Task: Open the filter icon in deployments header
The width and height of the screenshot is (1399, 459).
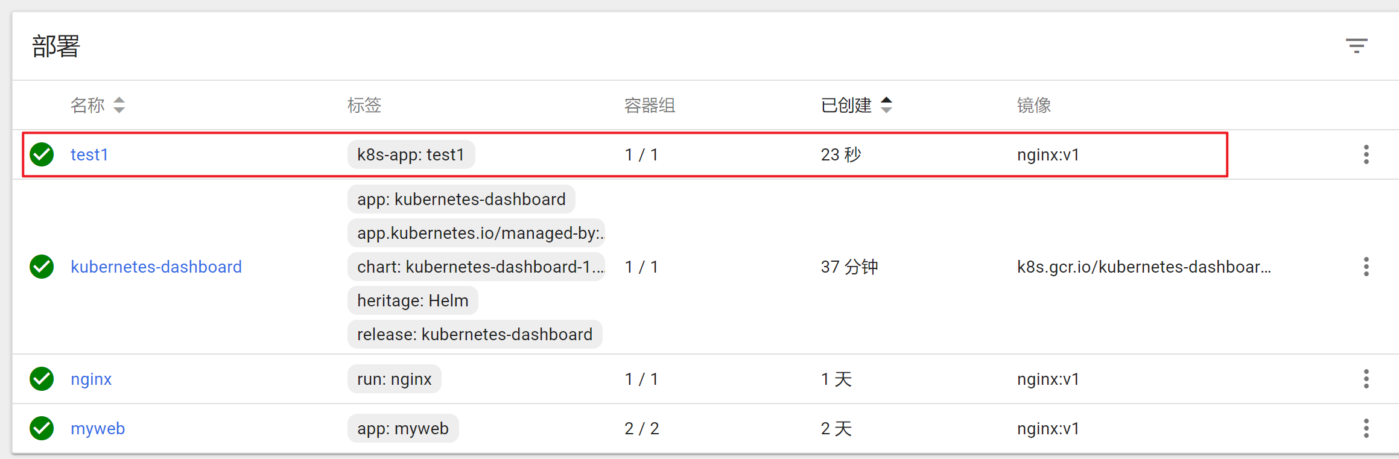Action: pos(1356,46)
